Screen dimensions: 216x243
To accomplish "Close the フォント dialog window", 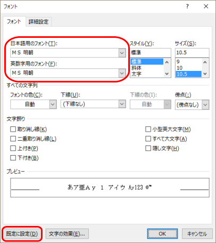I will tap(206, 6).
